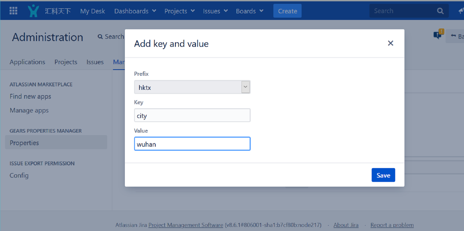464x231 pixels.
Task: Open Config under Issue Export Permission
Action: pyautogui.click(x=19, y=175)
